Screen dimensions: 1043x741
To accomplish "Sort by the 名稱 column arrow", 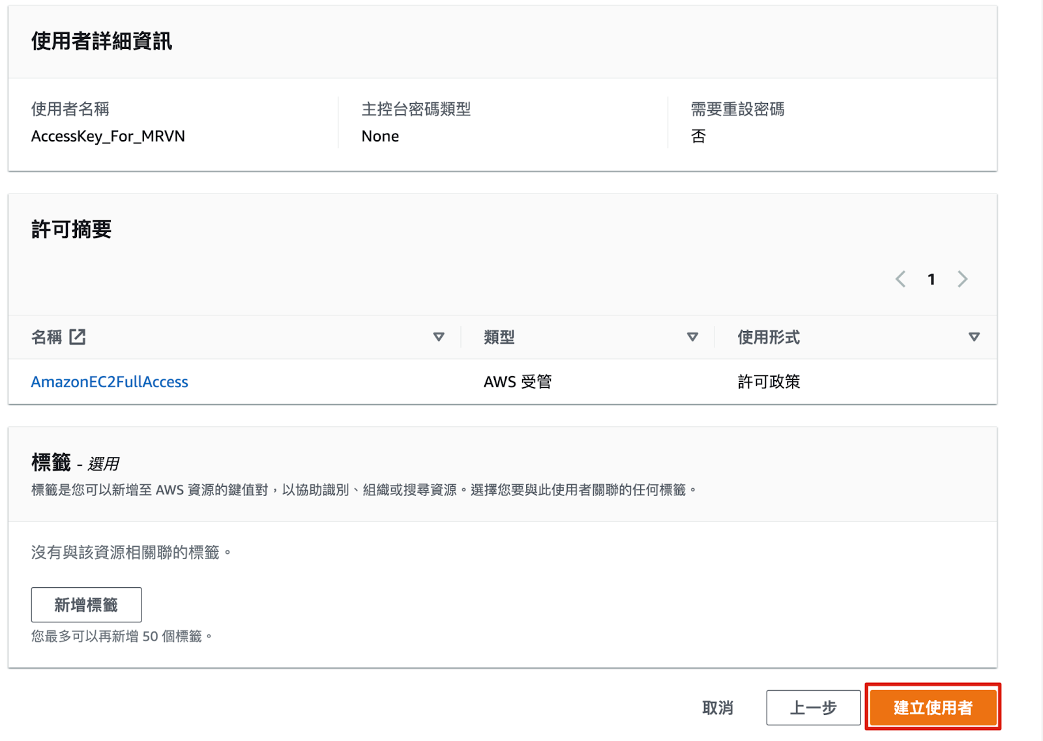I will coord(439,337).
